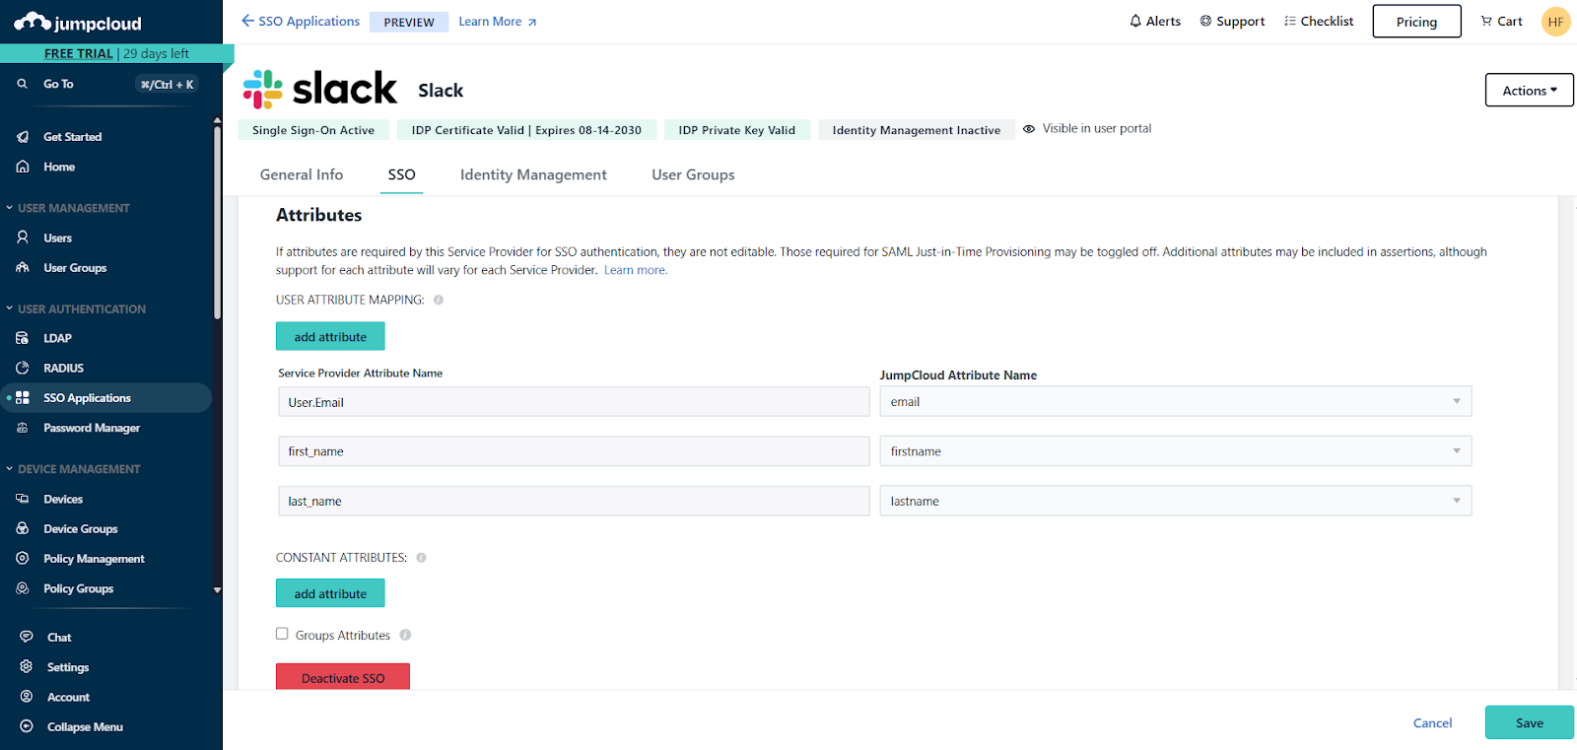Click the LDAP sidebar icon
This screenshot has width=1577, height=750.
point(23,338)
